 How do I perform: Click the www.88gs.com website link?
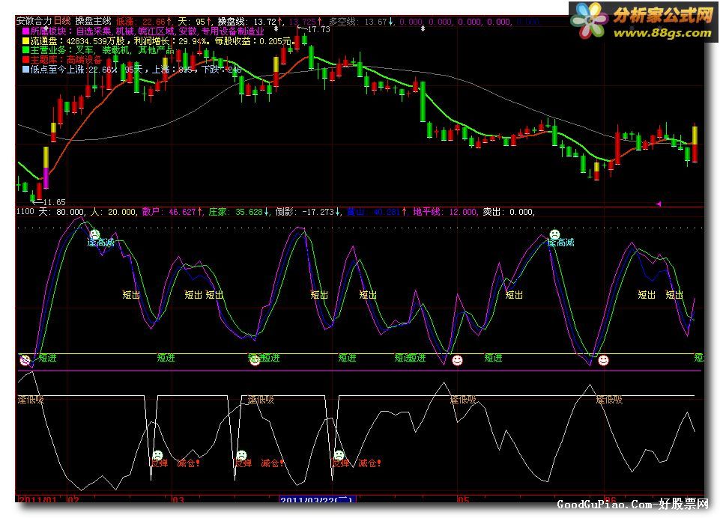click(x=662, y=33)
